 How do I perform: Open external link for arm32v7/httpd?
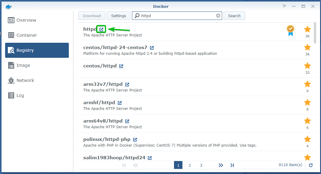[127, 84]
